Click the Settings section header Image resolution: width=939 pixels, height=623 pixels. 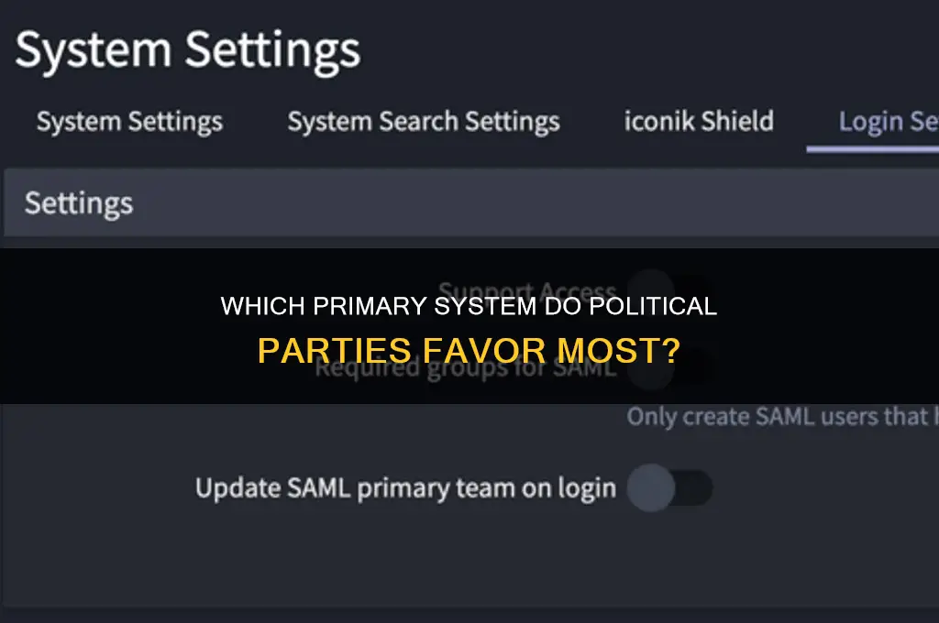click(78, 202)
